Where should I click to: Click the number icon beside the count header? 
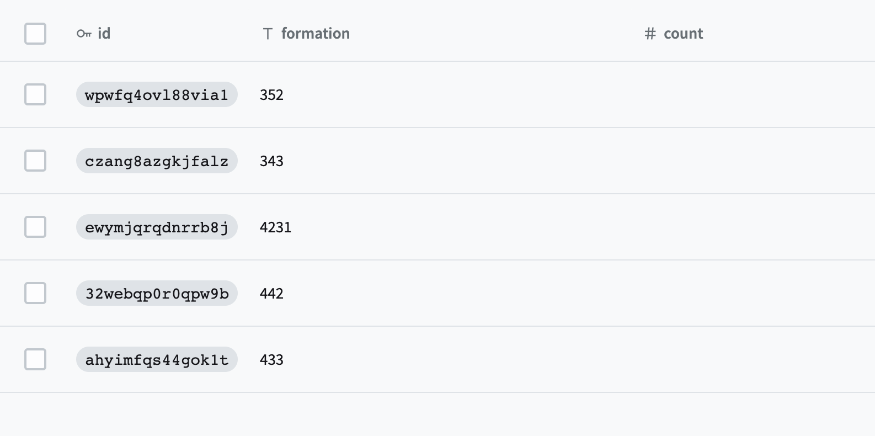click(649, 33)
